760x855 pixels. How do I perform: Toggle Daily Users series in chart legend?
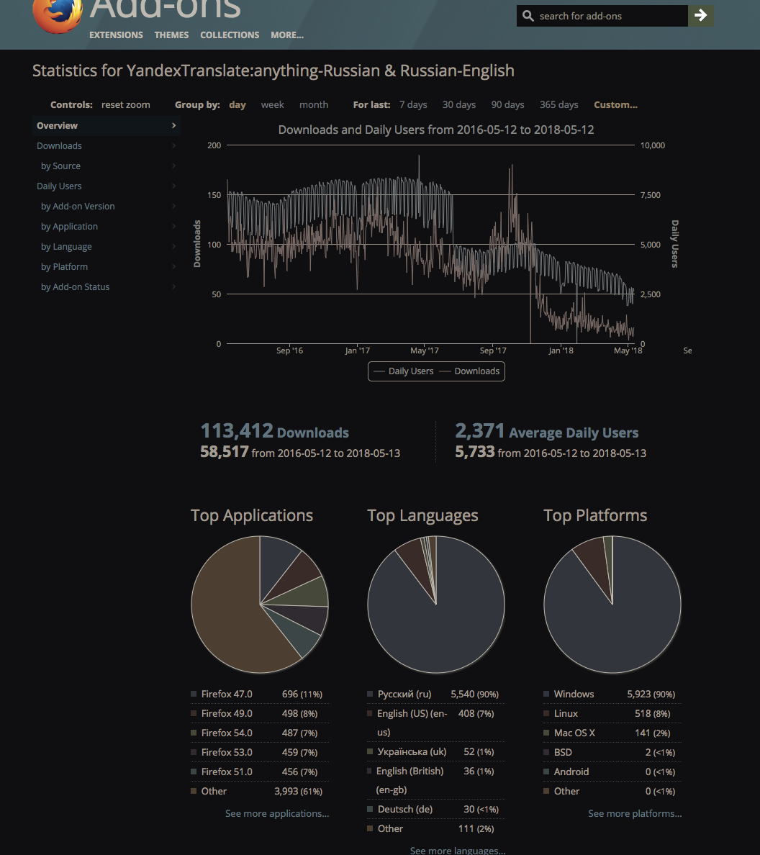pyautogui.click(x=404, y=371)
